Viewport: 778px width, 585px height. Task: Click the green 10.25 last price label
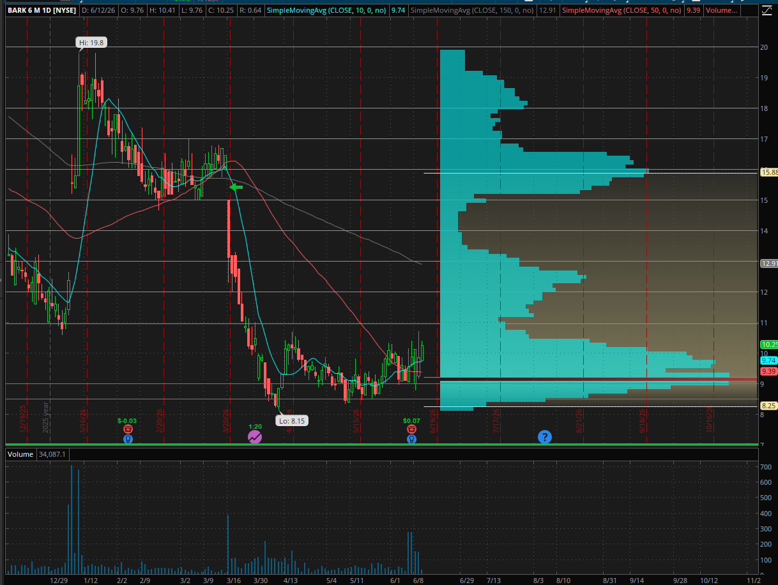point(769,344)
